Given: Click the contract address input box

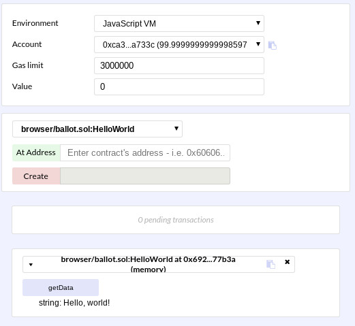Looking at the screenshot, I should tap(145, 152).
